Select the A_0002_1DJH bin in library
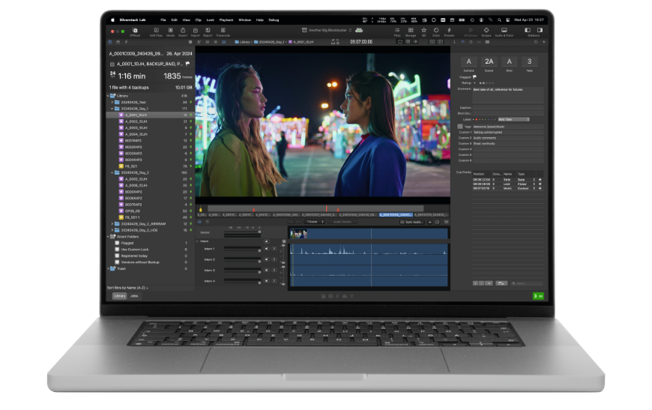The width and height of the screenshot is (652, 410). tap(136, 121)
